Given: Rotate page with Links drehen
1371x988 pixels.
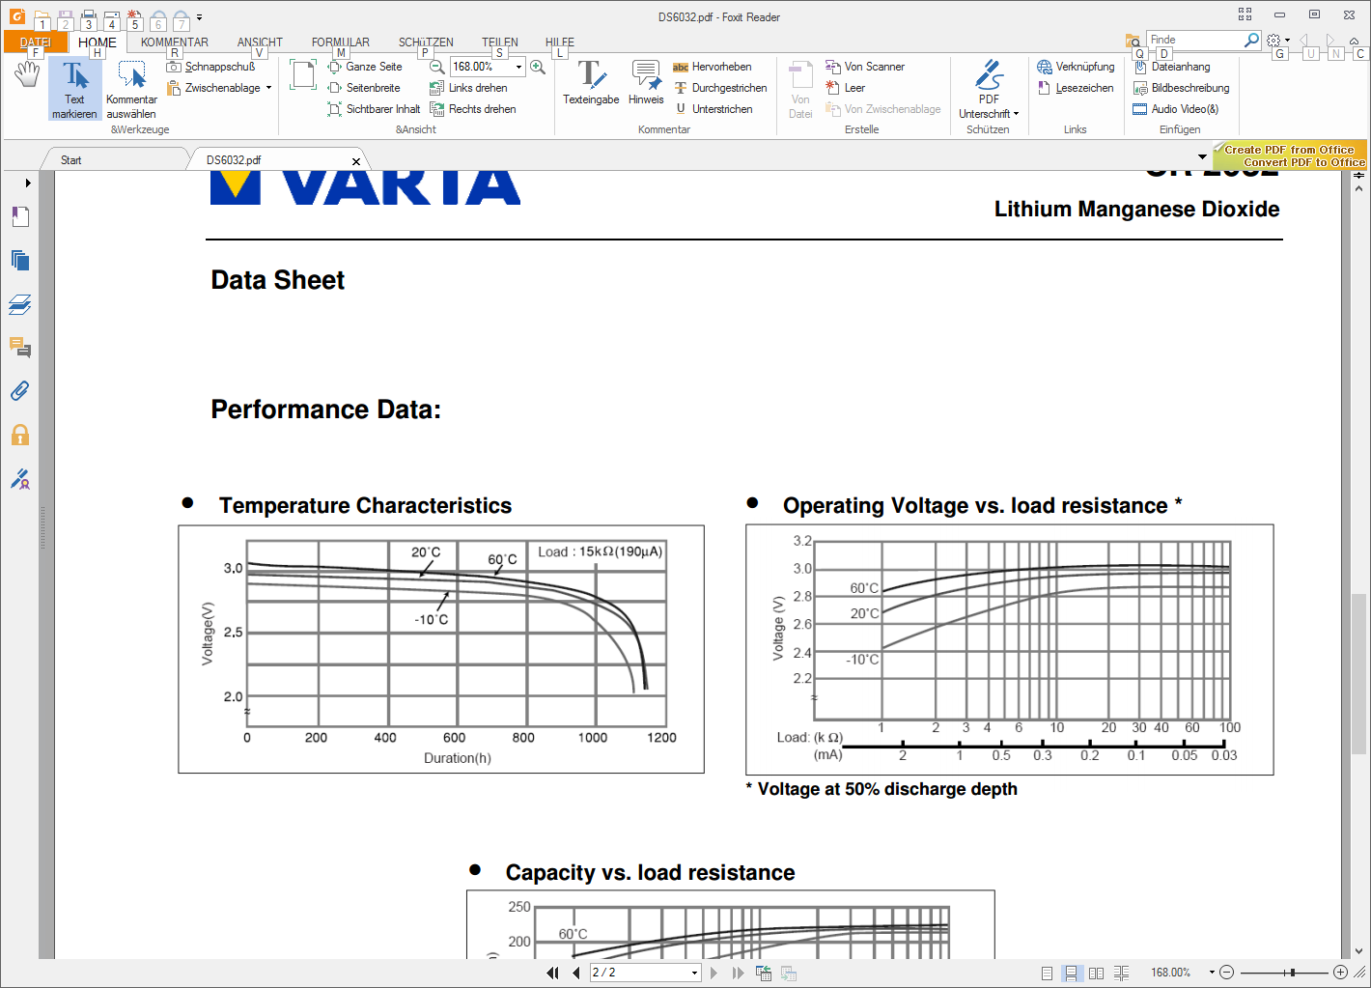Looking at the screenshot, I should click(x=468, y=88).
